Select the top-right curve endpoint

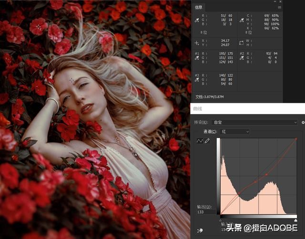(296, 139)
